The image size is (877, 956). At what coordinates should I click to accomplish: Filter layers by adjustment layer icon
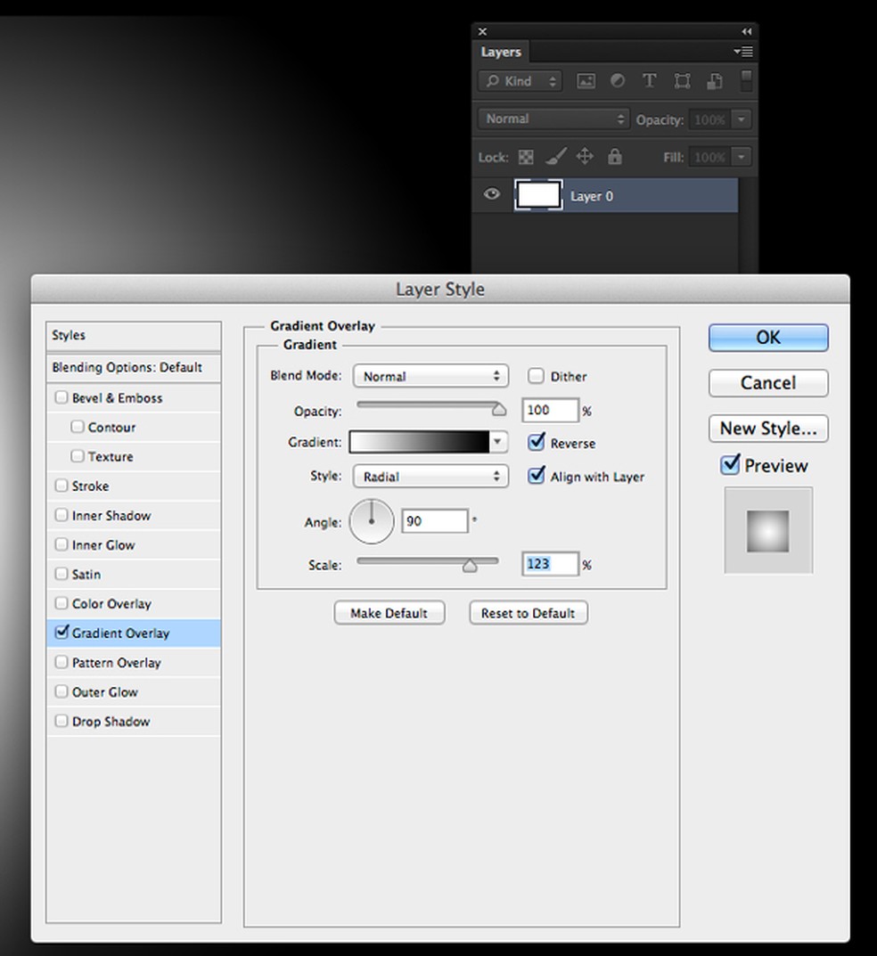coord(618,81)
